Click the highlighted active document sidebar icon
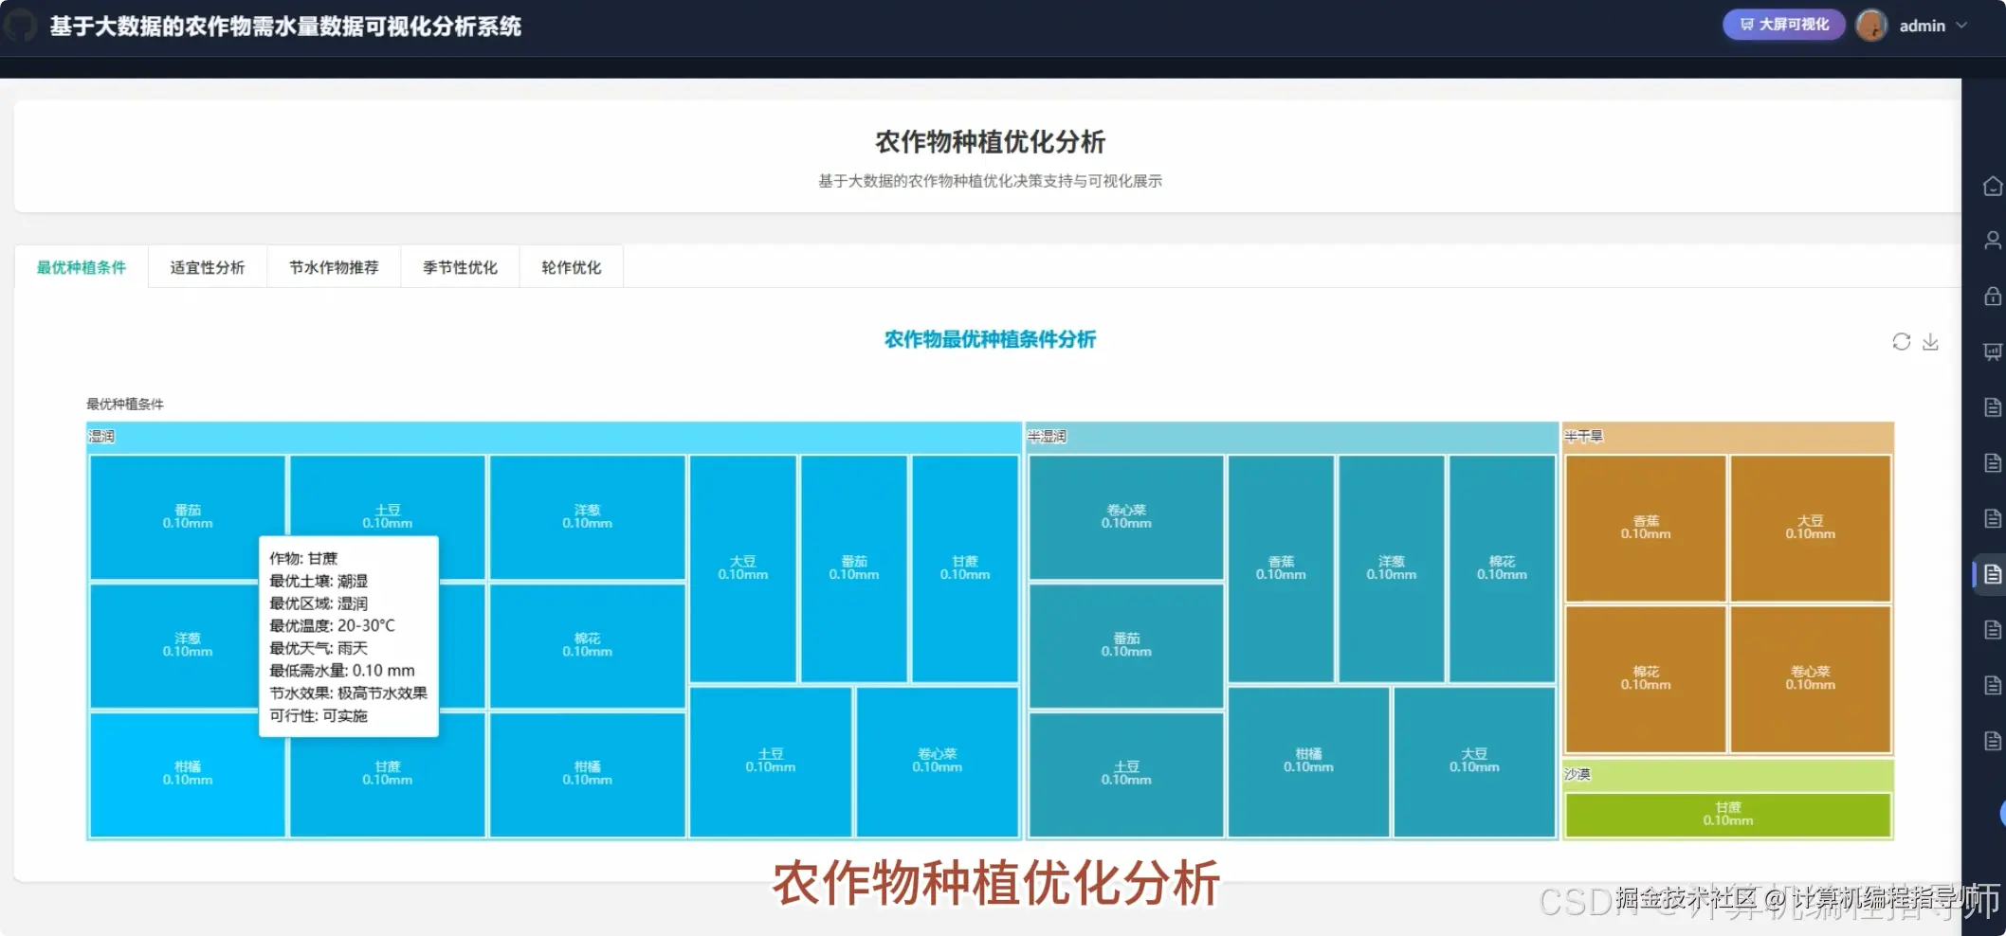 (1993, 574)
